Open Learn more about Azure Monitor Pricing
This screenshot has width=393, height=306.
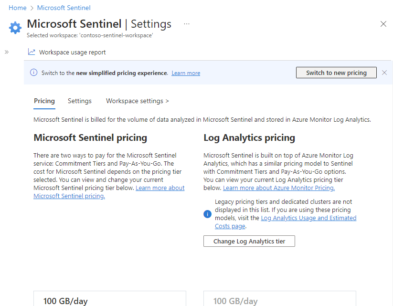[x=279, y=188]
